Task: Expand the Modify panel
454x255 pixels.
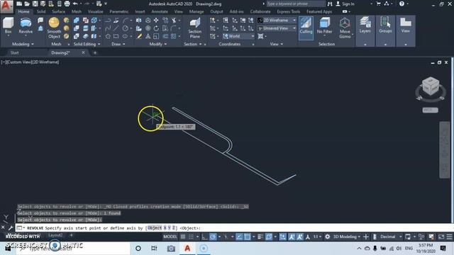Action: click(x=157, y=44)
